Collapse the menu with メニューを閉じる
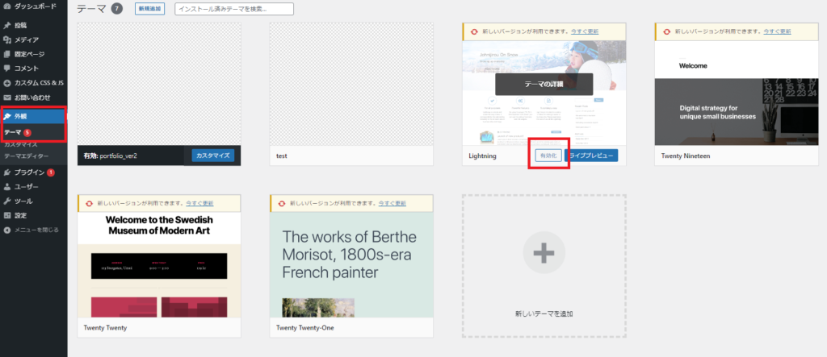Viewport: 827px width, 357px height. click(31, 230)
